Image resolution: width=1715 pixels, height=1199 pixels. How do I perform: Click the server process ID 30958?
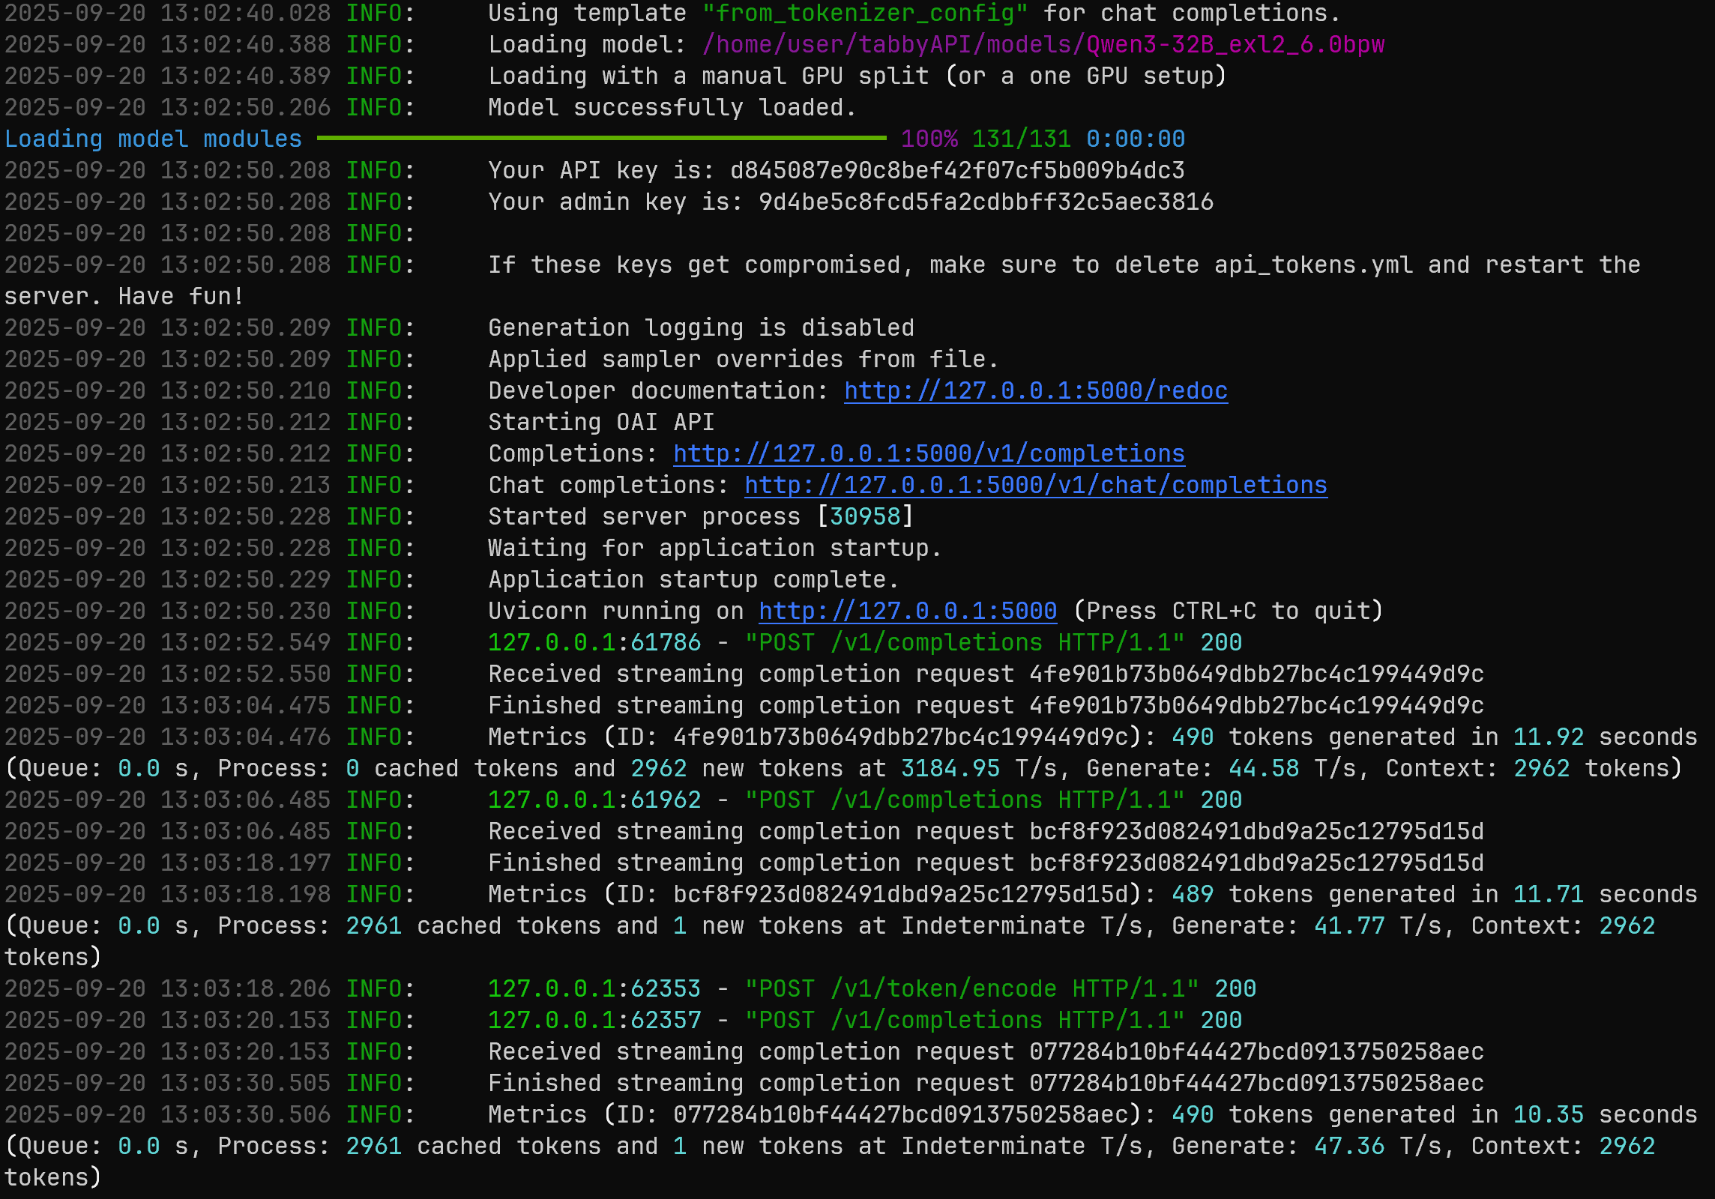865,517
